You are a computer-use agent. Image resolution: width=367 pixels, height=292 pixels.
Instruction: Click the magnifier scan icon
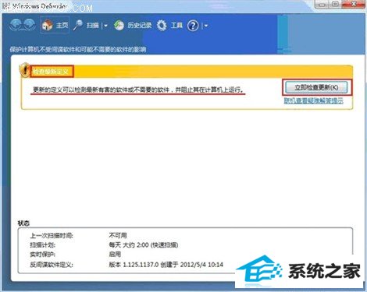(x=78, y=26)
